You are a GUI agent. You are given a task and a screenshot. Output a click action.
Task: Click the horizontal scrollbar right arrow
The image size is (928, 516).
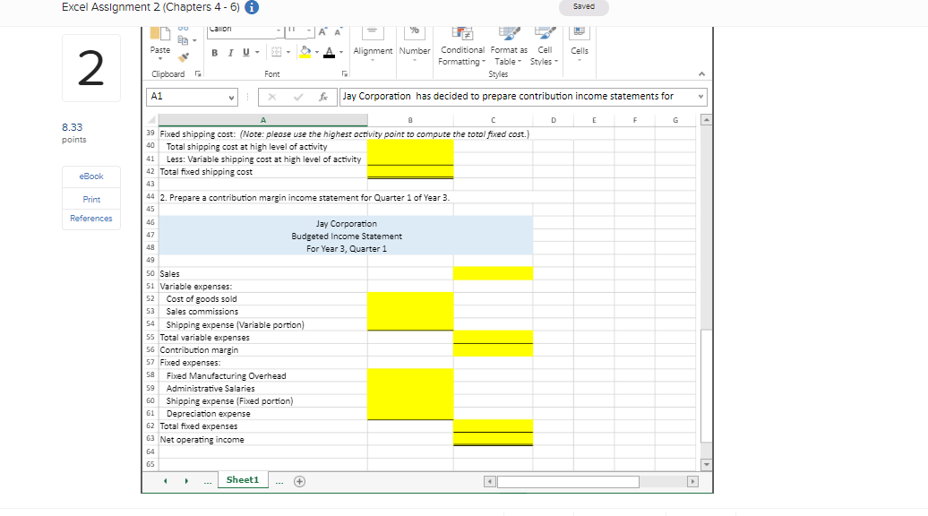tap(691, 481)
